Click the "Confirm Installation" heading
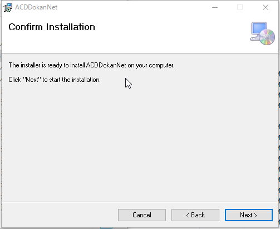Screen dimensions: 280x229 pyautogui.click(x=52, y=27)
